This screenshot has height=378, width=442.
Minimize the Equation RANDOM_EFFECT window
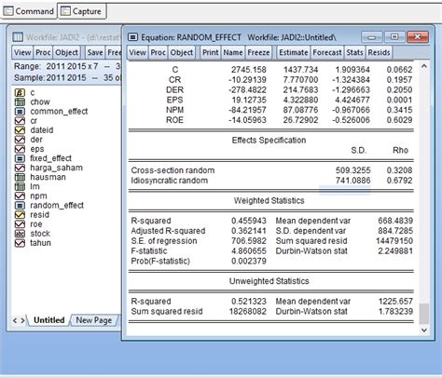[x=372, y=37]
